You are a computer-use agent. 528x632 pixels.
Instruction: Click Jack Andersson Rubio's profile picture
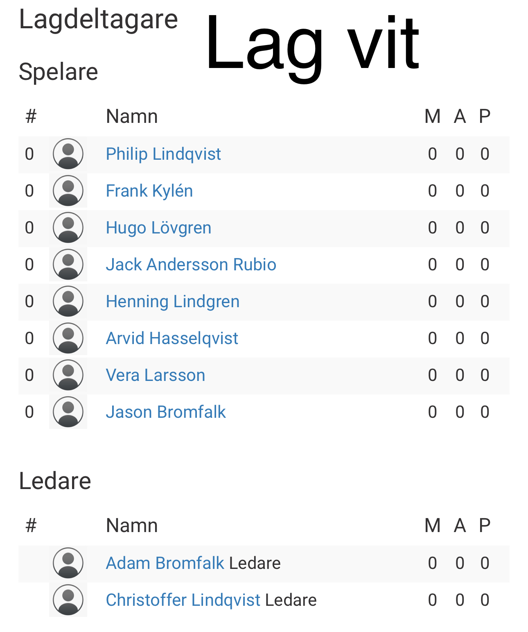click(x=68, y=265)
